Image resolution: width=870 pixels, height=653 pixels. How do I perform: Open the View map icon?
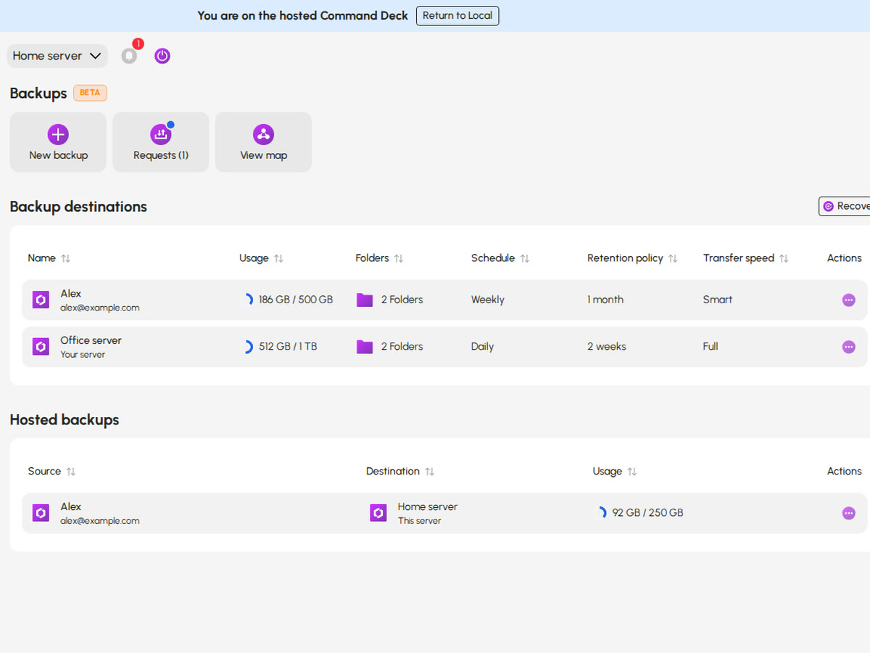click(x=263, y=134)
